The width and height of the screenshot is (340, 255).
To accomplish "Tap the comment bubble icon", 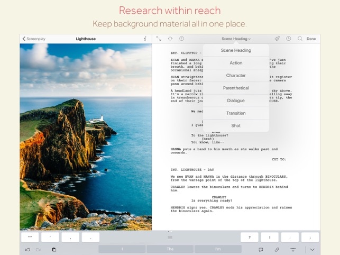I will point(261,250).
